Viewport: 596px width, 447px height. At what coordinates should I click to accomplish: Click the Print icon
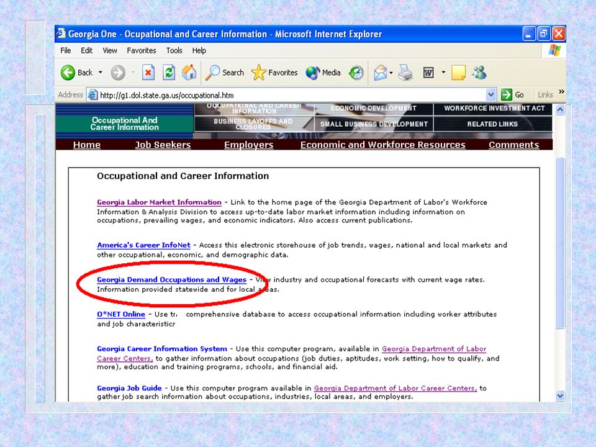(405, 72)
